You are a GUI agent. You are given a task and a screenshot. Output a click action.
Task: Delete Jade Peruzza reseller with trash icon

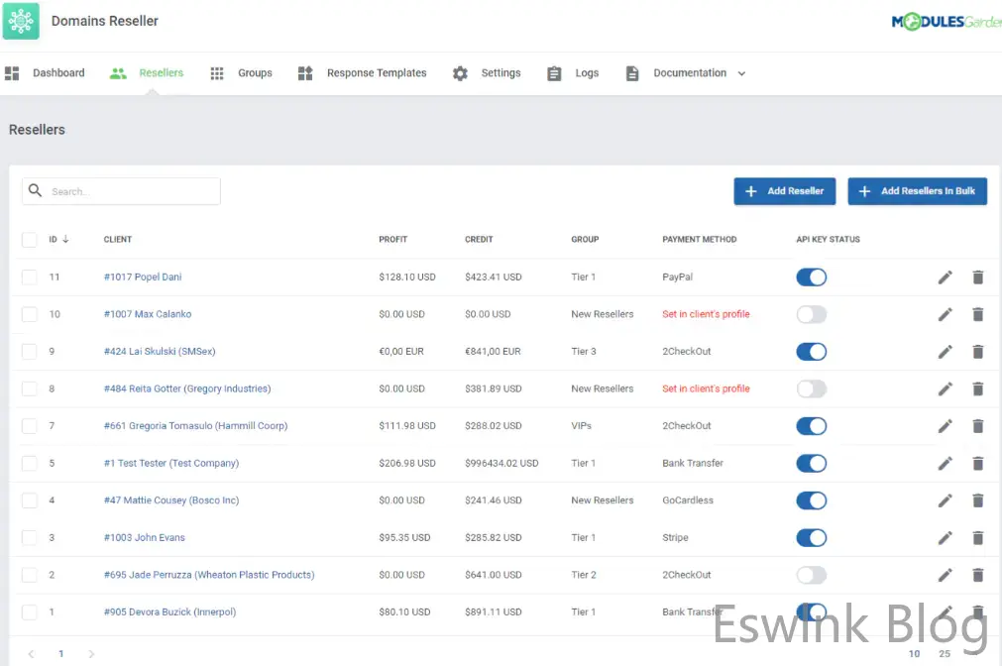coord(978,575)
